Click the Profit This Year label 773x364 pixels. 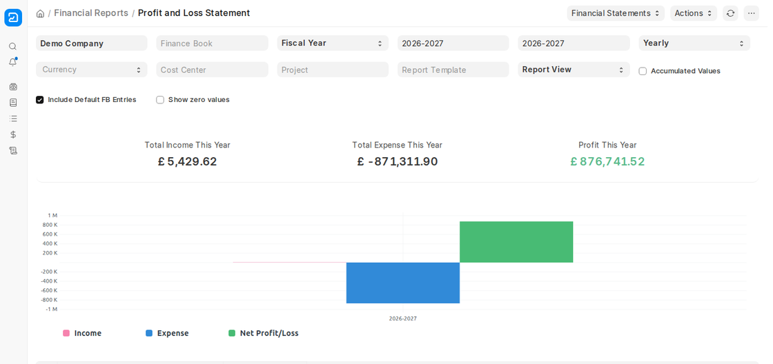pyautogui.click(x=608, y=145)
